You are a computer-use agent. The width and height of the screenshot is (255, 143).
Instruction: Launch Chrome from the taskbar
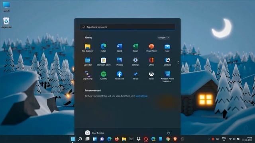(x=168, y=139)
